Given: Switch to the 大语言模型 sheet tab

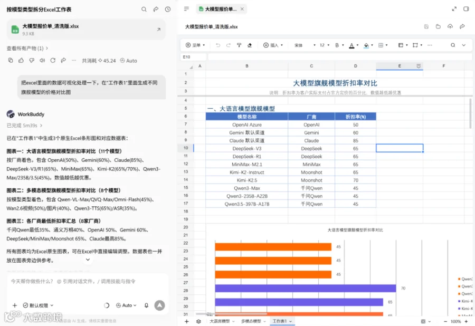Looking at the screenshot, I should point(222,321).
